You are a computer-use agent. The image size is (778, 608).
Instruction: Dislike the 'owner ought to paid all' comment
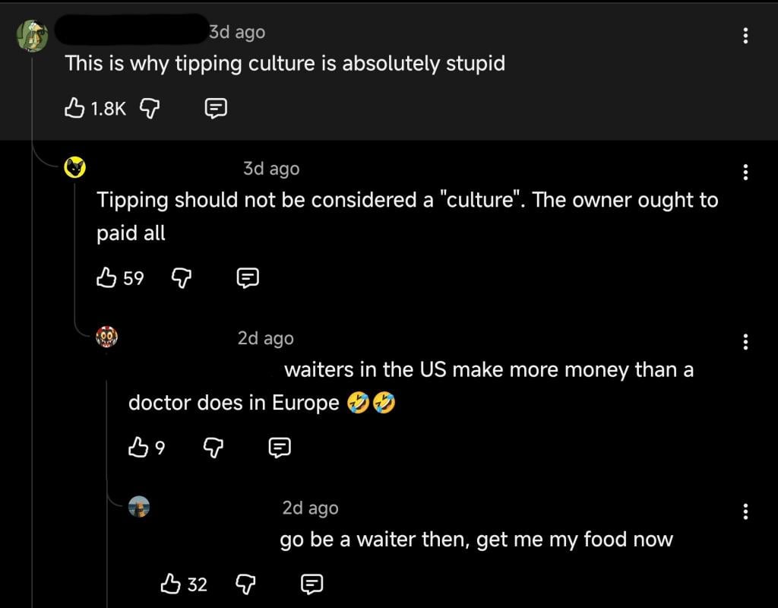(x=181, y=278)
